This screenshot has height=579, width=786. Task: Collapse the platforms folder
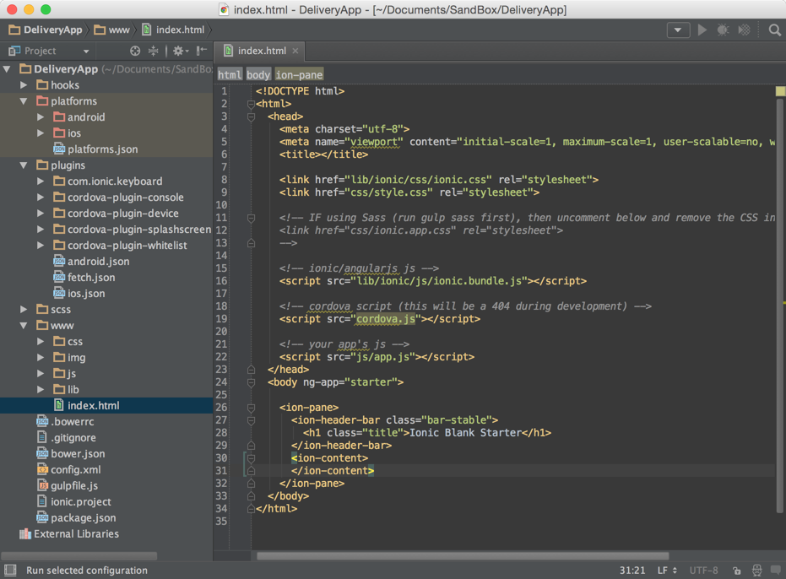pos(24,100)
